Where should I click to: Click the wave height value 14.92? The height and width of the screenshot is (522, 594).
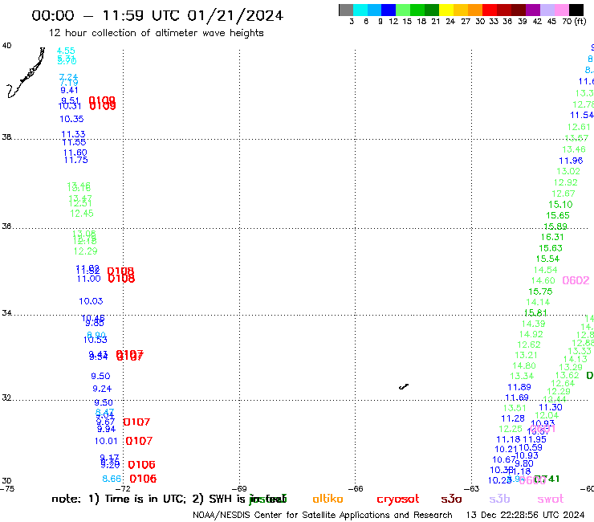(531, 334)
